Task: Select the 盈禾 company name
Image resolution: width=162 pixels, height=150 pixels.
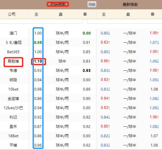Action: tap(13, 127)
